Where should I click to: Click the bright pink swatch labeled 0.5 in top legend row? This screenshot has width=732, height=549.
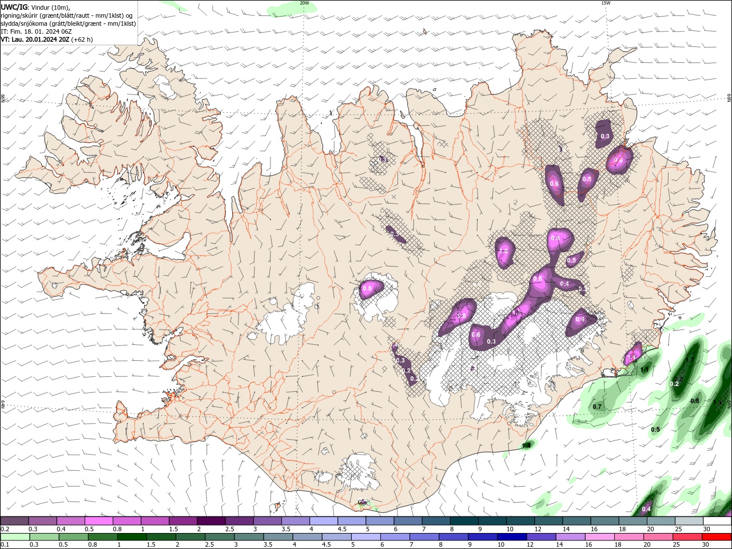pos(98,521)
